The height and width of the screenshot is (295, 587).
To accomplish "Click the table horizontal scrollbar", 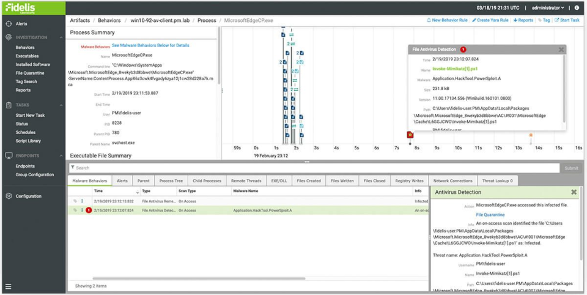I will (x=199, y=278).
